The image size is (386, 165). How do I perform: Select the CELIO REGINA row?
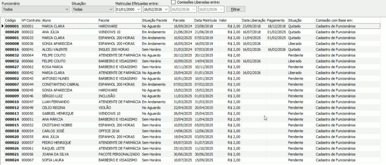[192, 107]
